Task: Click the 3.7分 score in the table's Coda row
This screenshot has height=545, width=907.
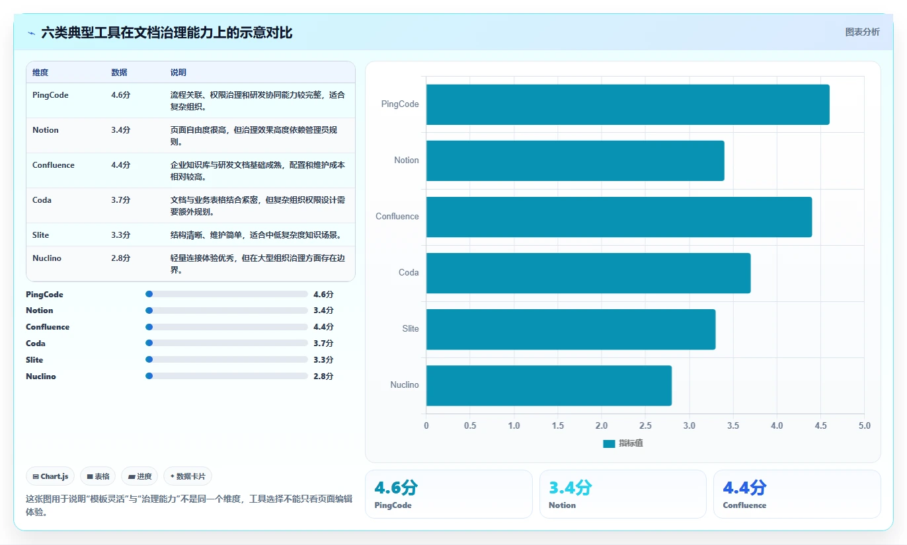Action: tap(121, 200)
